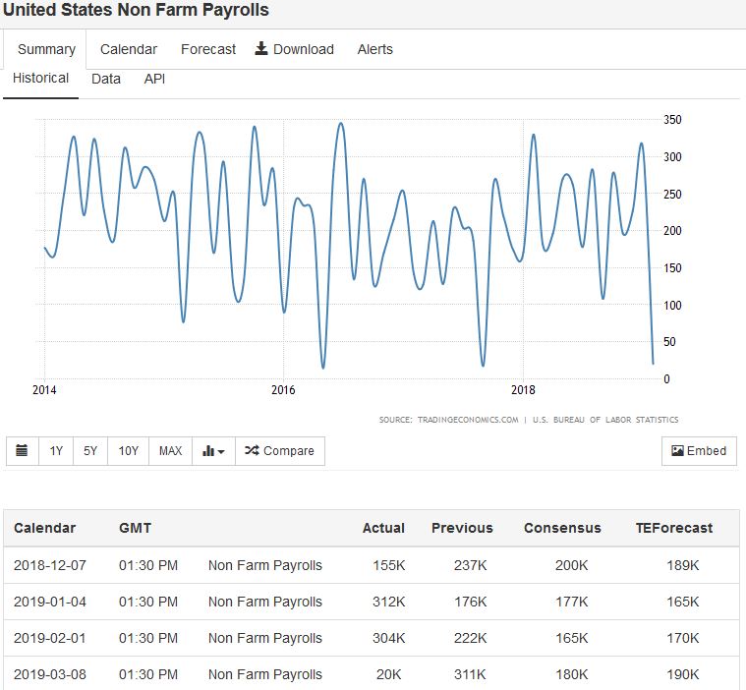The image size is (746, 690).
Task: Open the API sub-tab
Action: 154,79
